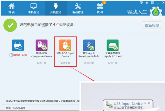
Task: Click 驱动正常 under Apple SD Card
Action: coord(113,63)
